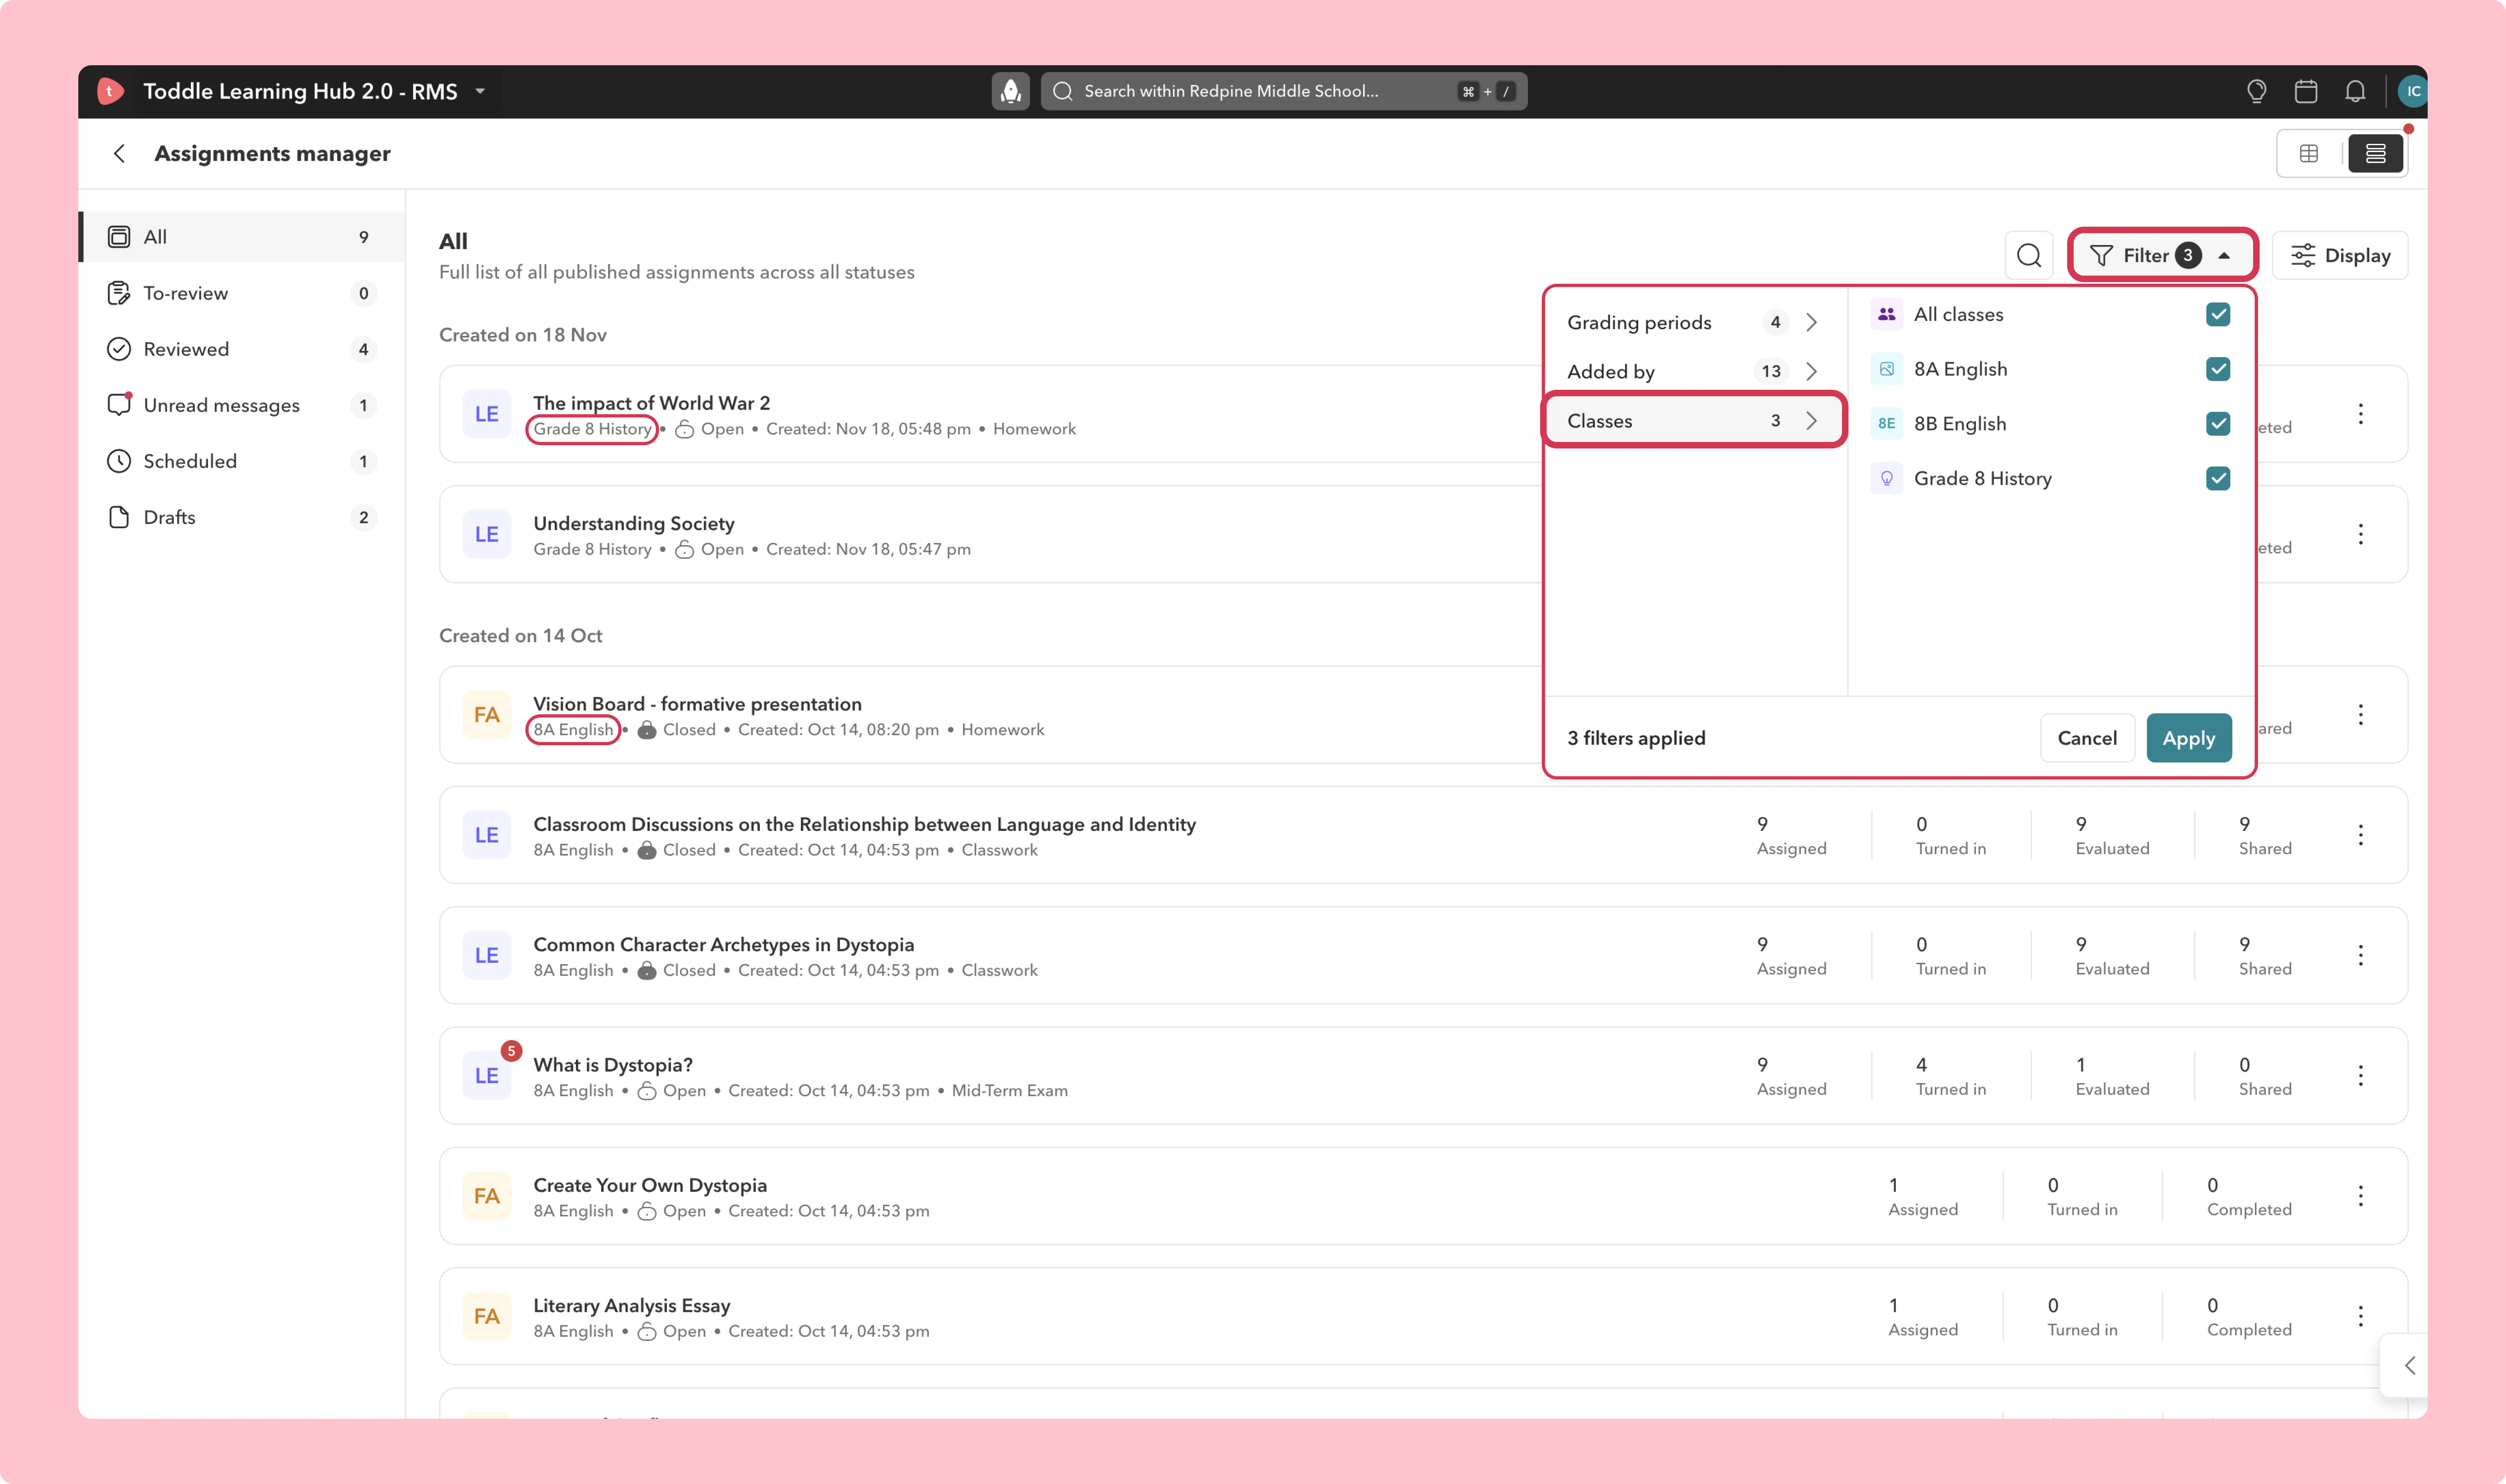Open The impact of World War 2 assignment
2506x1484 pixels.
point(651,403)
